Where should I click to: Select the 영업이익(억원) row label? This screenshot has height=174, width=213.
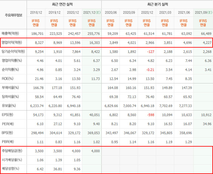pyautogui.click(x=12, y=43)
